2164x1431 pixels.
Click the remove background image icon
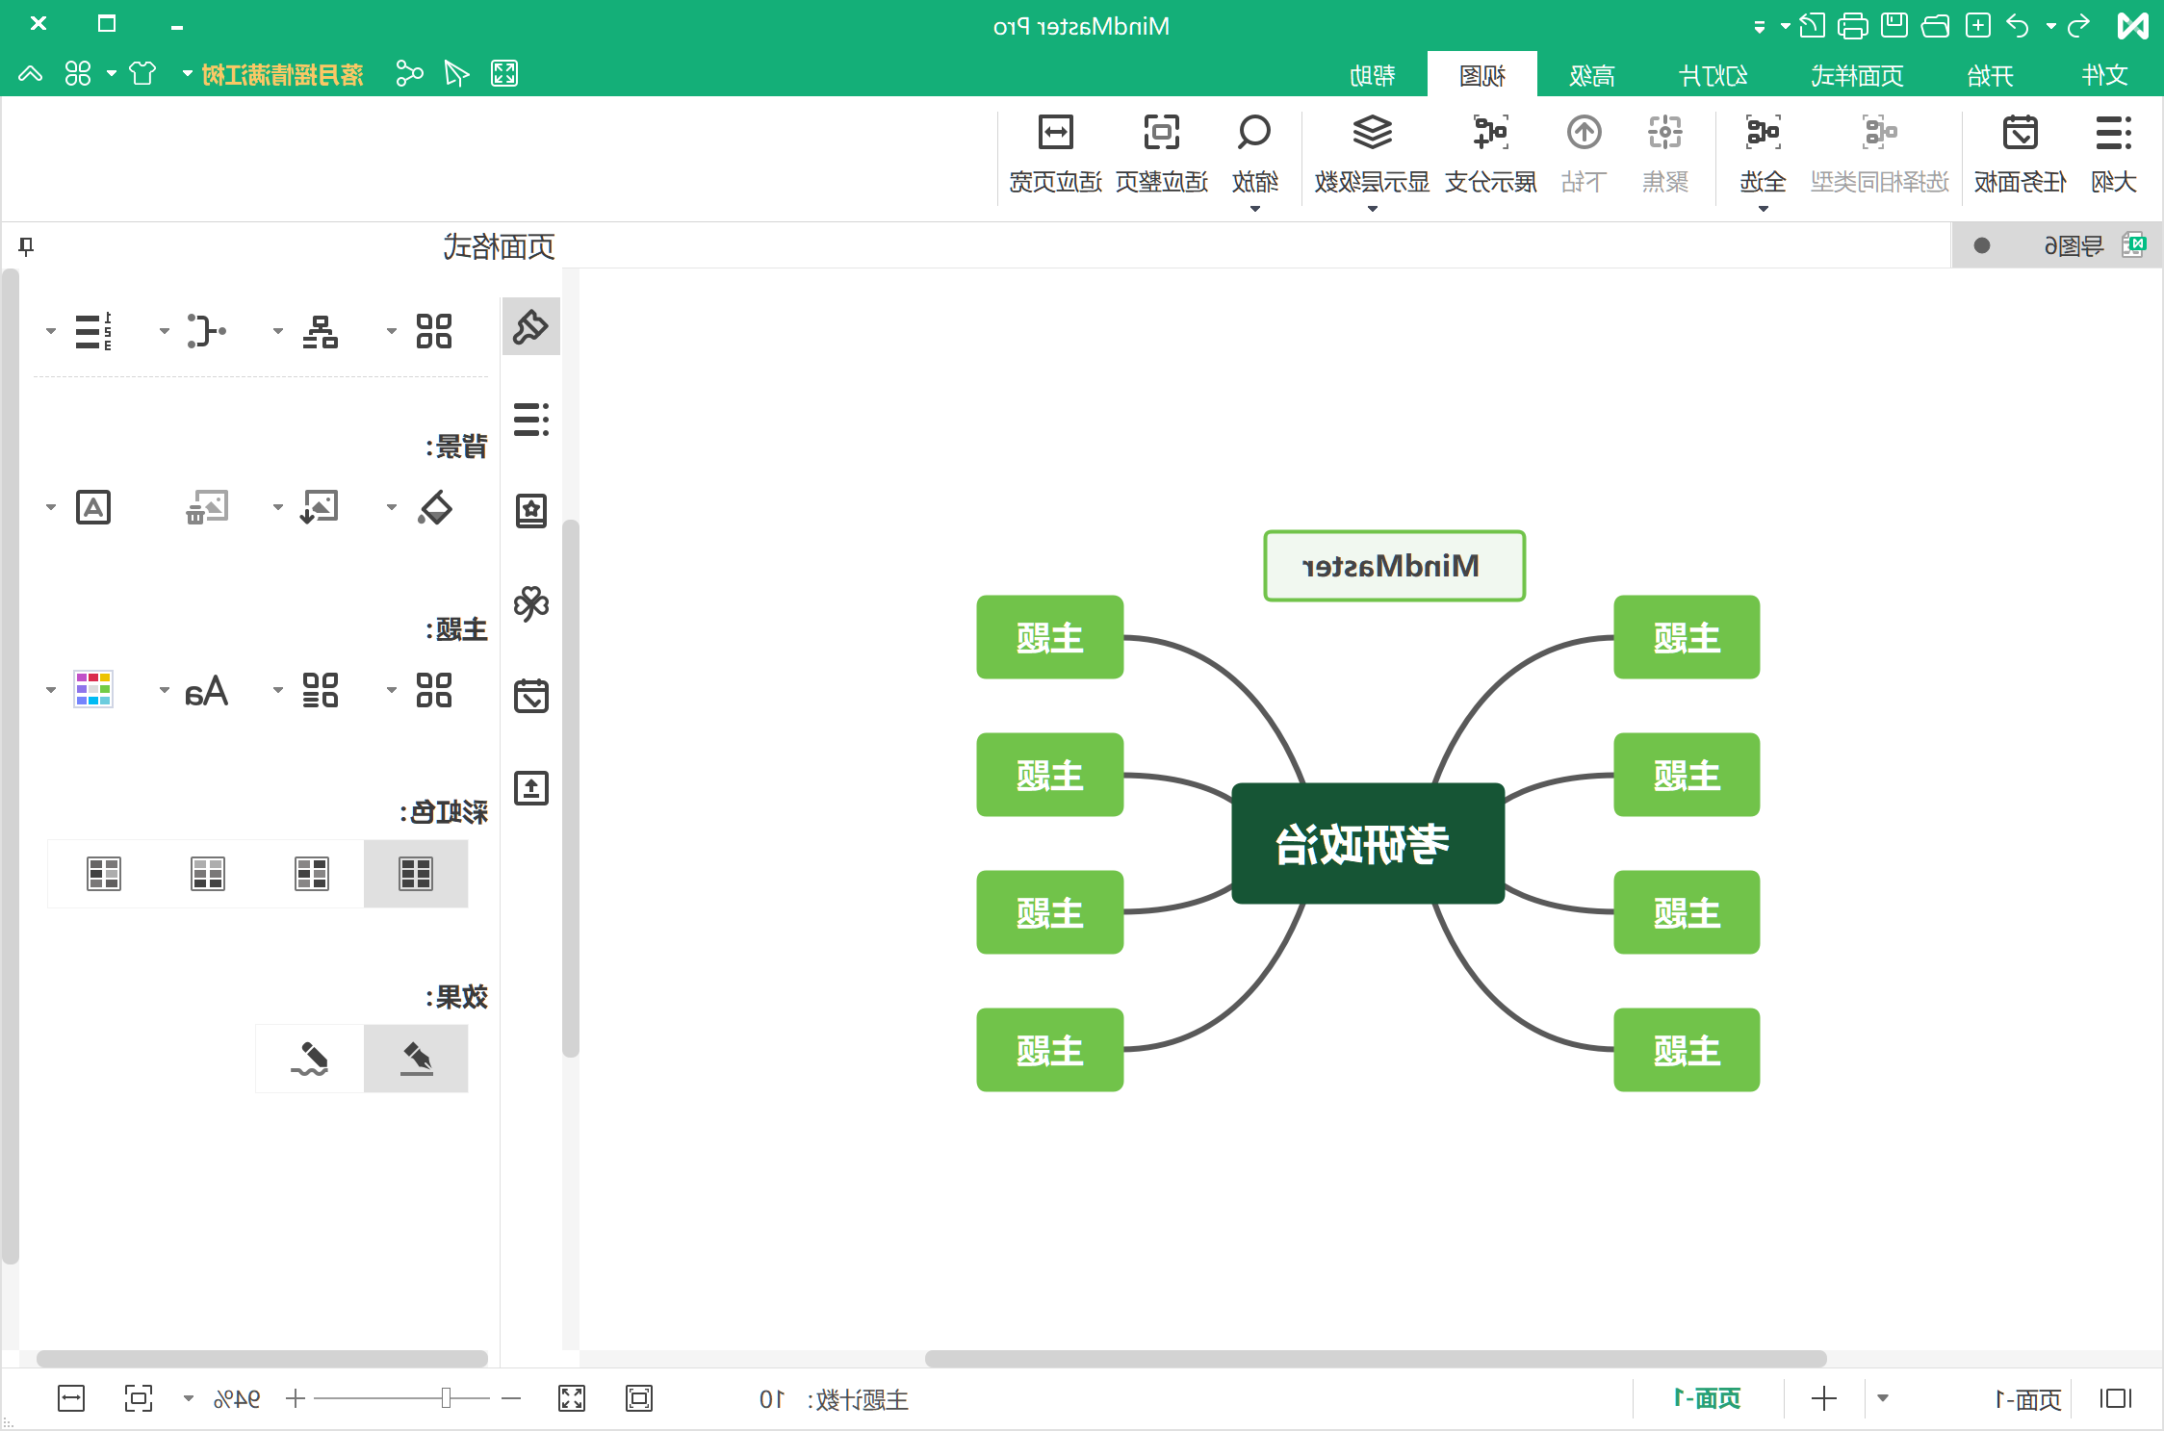[207, 507]
